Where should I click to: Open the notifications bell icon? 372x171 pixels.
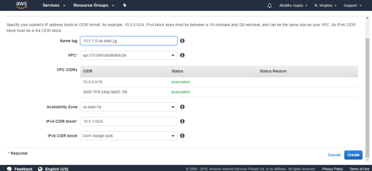270,5
